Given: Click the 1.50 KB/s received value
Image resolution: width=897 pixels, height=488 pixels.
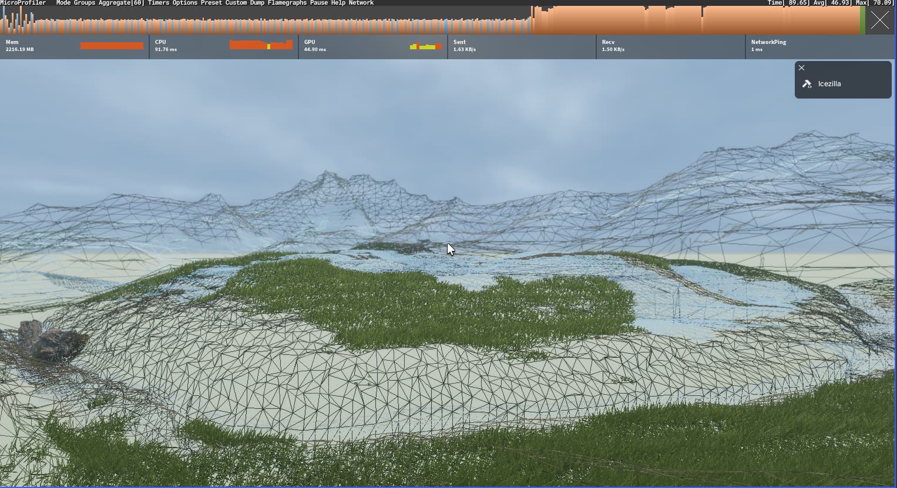Looking at the screenshot, I should point(613,50).
